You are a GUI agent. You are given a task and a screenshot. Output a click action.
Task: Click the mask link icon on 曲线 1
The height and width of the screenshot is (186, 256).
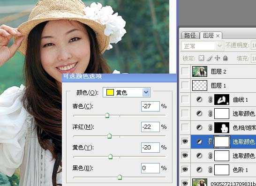[210, 99]
